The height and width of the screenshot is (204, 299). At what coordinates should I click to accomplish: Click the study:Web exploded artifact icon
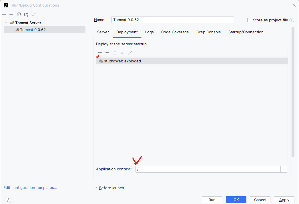click(x=101, y=61)
